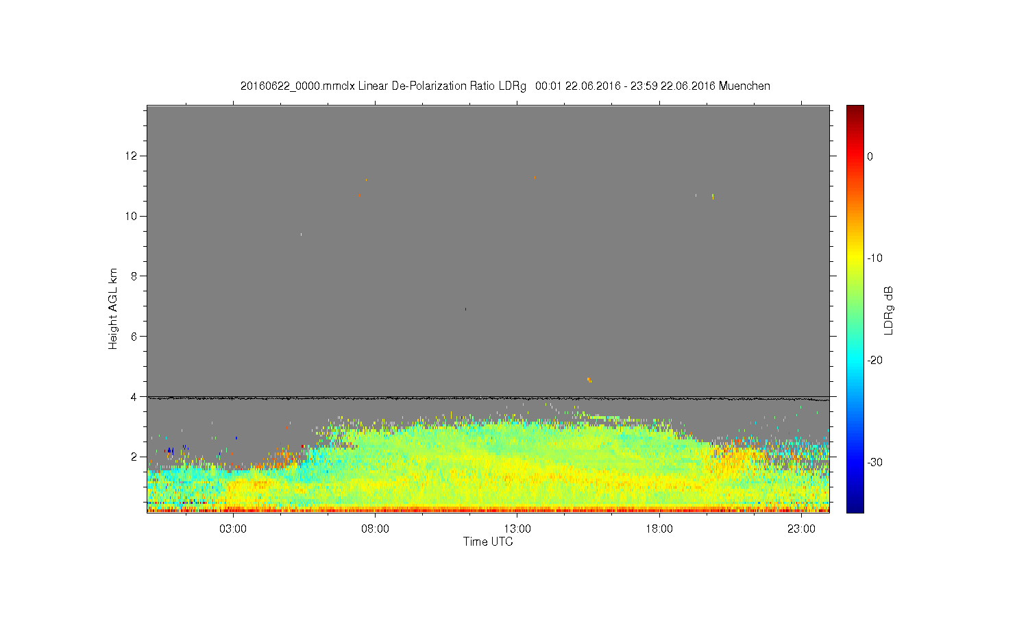1028x617 pixels.
Task: Click the black line at 4 km height
Action: coord(488,398)
